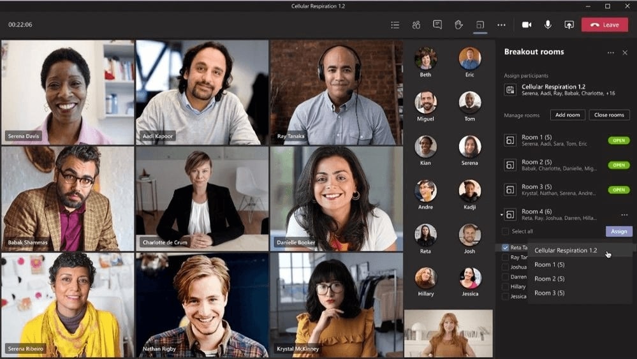Click the Close rooms button
The width and height of the screenshot is (637, 359).
click(609, 115)
